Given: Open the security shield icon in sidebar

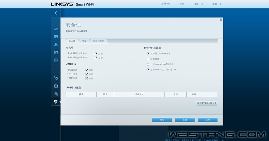Looking at the screenshot, I should tap(56, 102).
